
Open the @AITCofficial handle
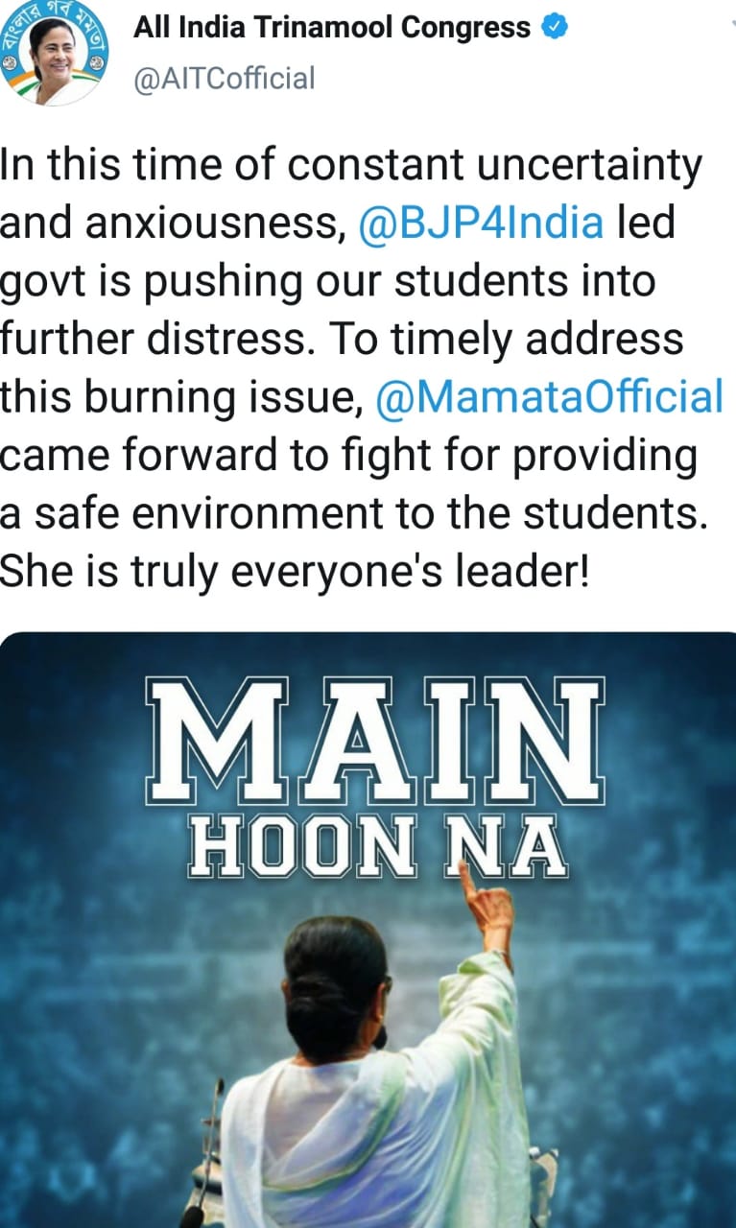225,78
